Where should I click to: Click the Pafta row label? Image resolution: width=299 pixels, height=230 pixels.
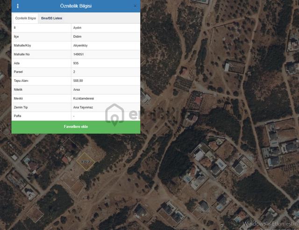[17, 116]
